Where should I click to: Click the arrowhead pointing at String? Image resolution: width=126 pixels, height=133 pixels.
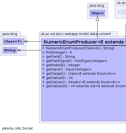tap(19, 50)
